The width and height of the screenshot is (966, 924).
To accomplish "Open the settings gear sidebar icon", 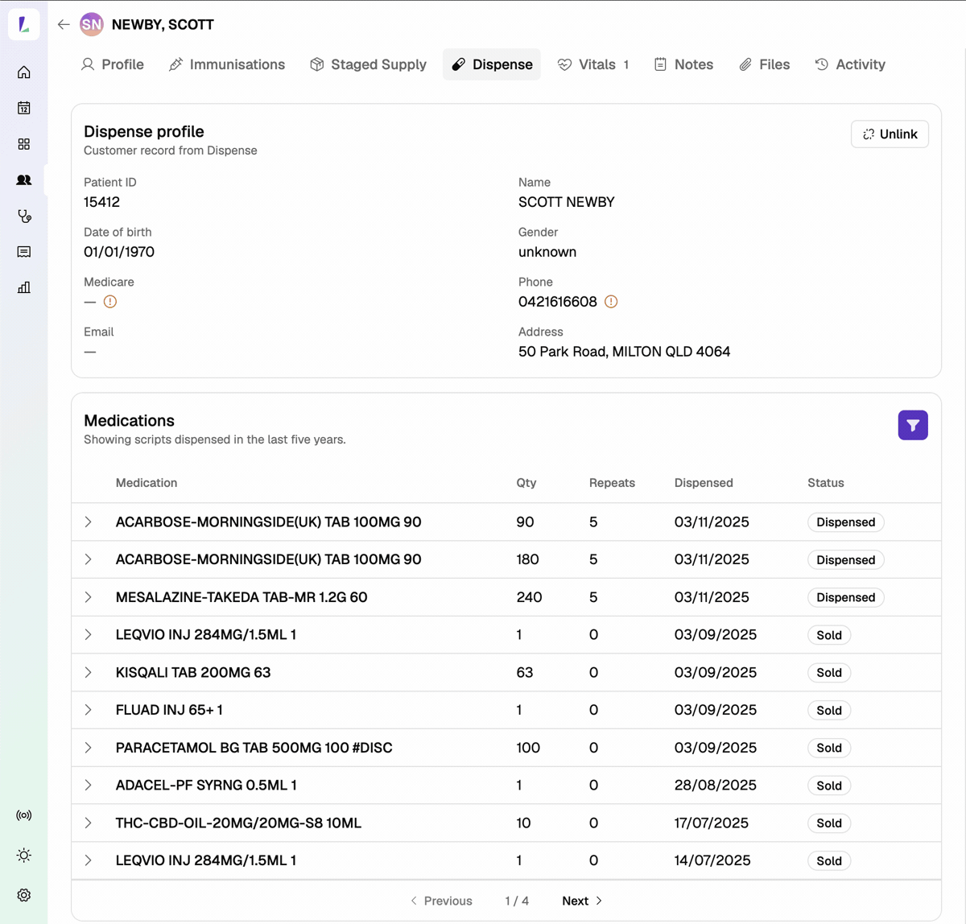I will [24, 895].
